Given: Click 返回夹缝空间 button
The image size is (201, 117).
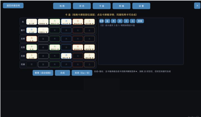Looking at the screenshot, I should [13, 6].
